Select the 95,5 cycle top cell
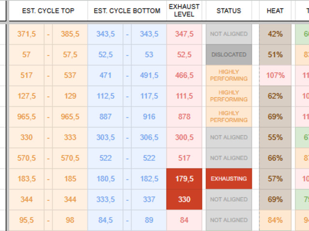 [x=27, y=220]
